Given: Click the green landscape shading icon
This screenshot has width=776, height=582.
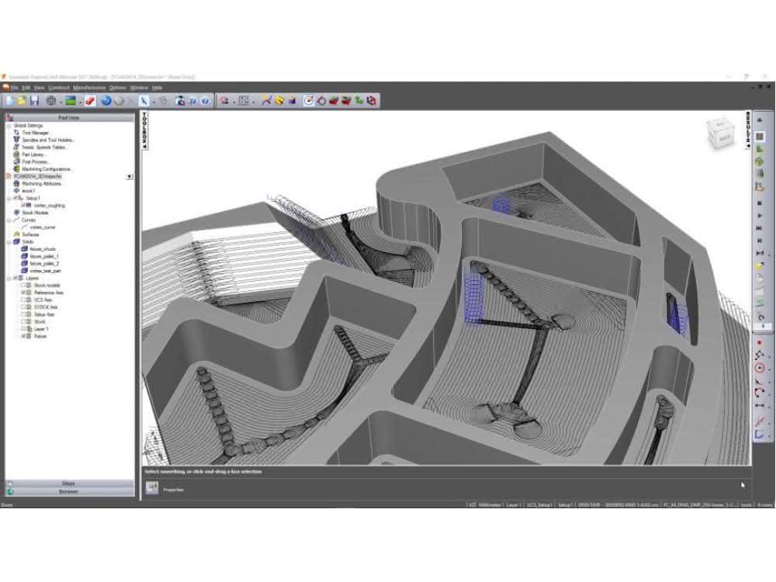Looking at the screenshot, I should (71, 100).
